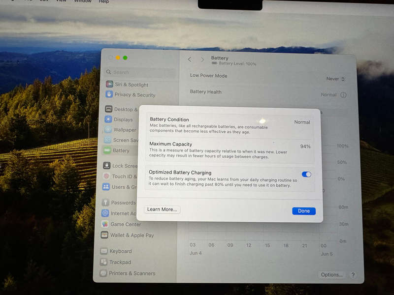Image resolution: width=394 pixels, height=295 pixels.
Task: Go back with the left chevron
Action: click(x=190, y=59)
